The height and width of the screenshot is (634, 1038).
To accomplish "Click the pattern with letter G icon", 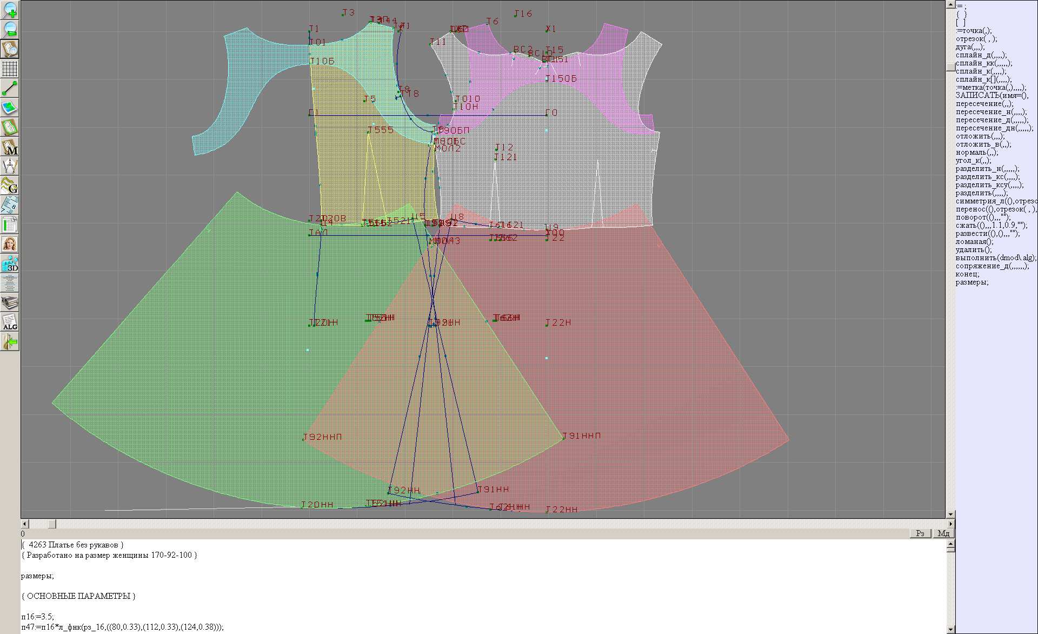I will (x=10, y=186).
